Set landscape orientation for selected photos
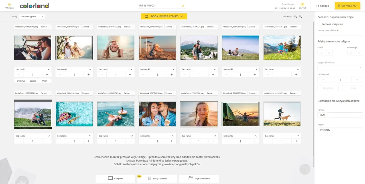Viewport: 365px width, 184px height. [x=351, y=53]
